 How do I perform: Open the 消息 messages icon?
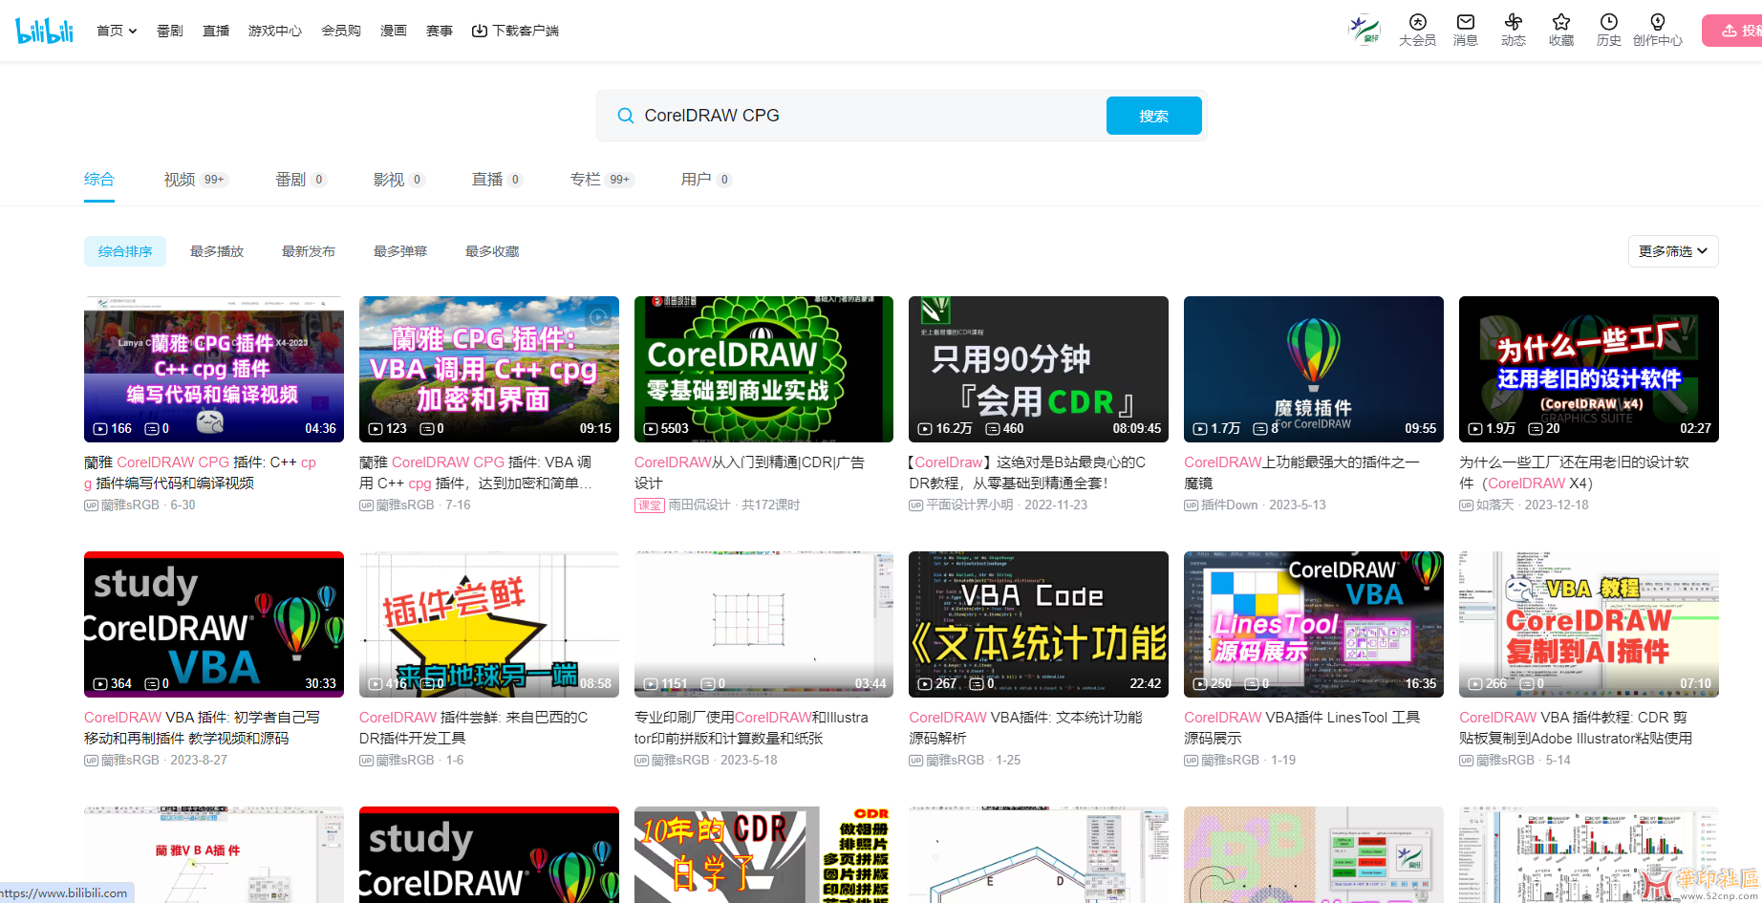(x=1466, y=30)
